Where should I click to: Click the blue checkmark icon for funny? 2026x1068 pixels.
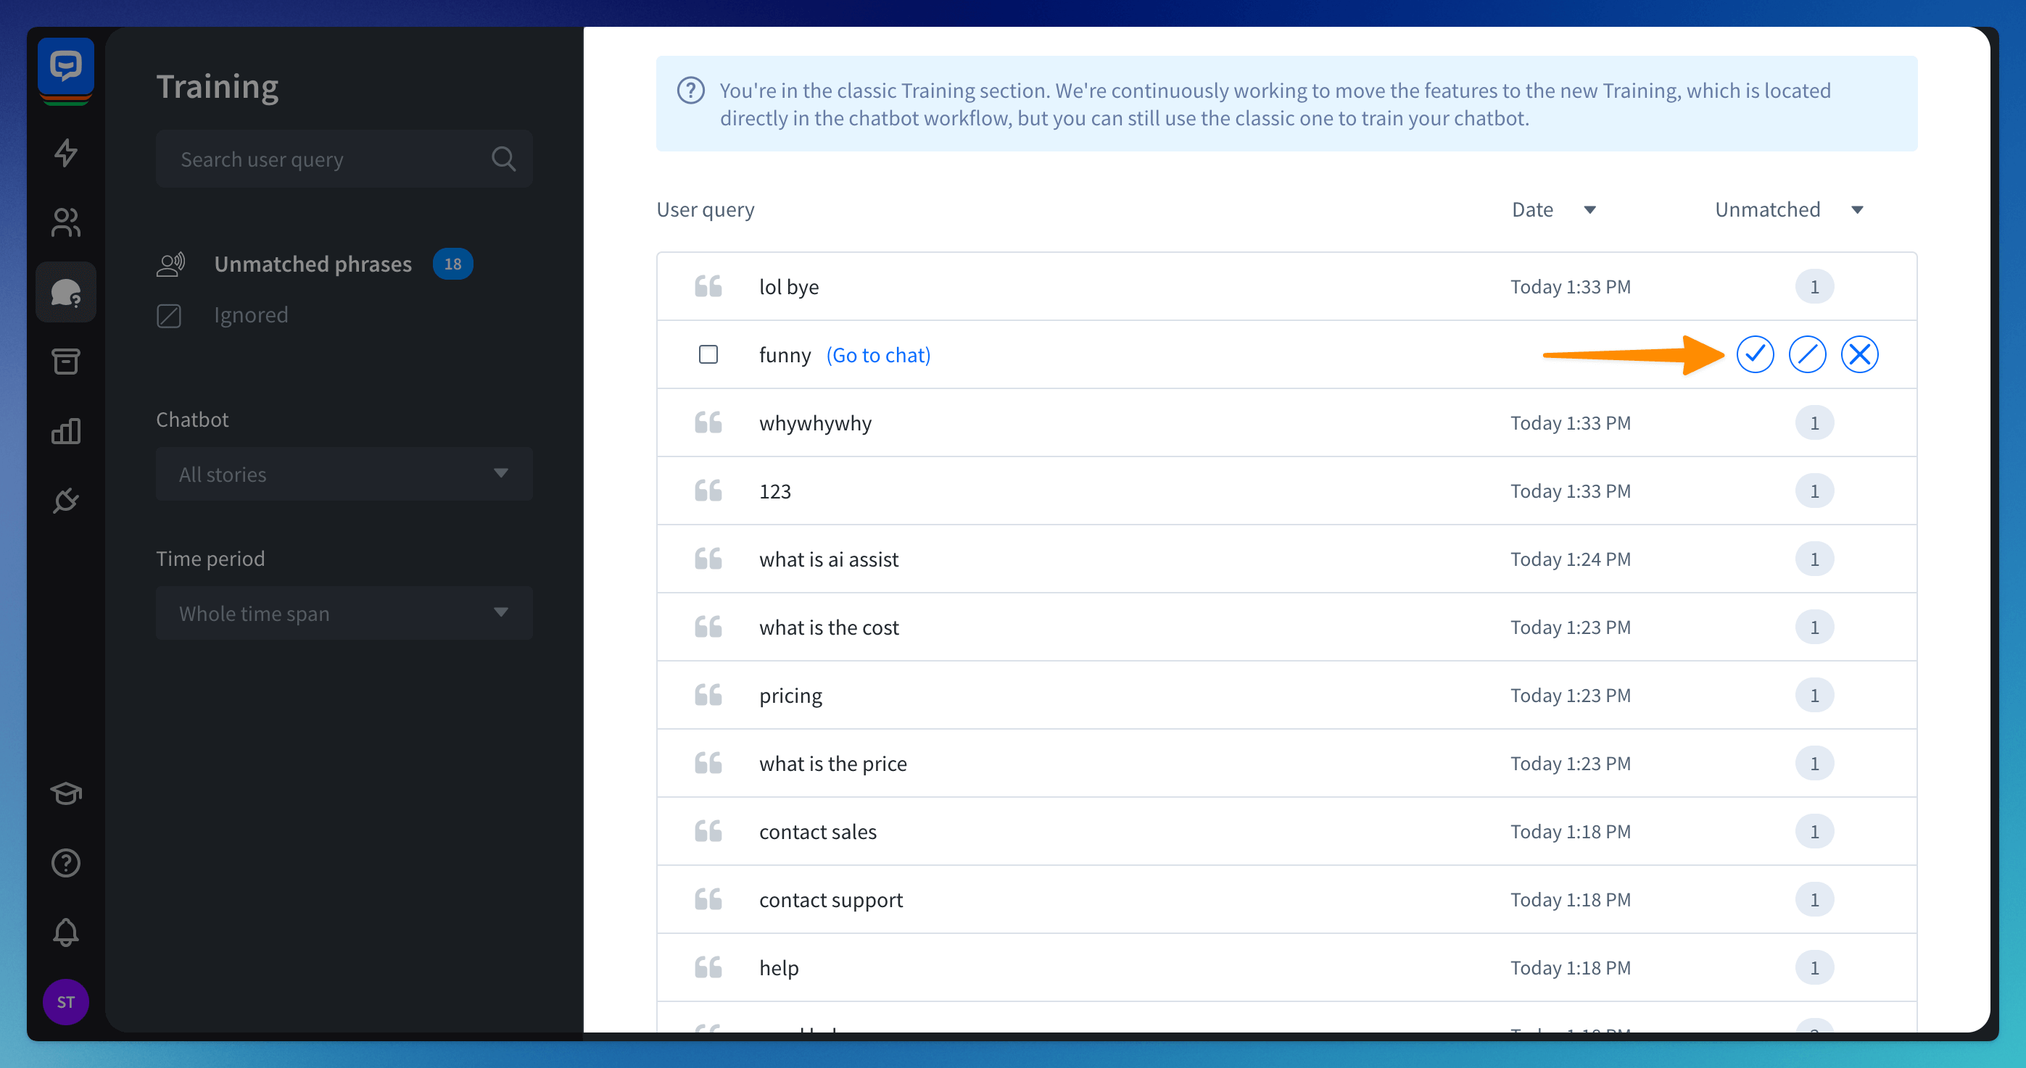(1755, 354)
